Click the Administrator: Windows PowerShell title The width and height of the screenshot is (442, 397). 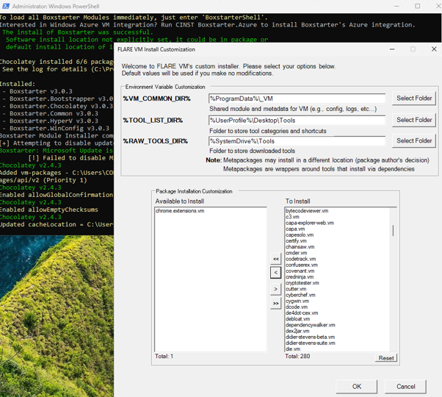coord(56,6)
